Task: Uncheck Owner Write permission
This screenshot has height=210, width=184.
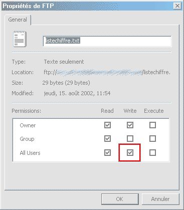Action: [x=130, y=125]
